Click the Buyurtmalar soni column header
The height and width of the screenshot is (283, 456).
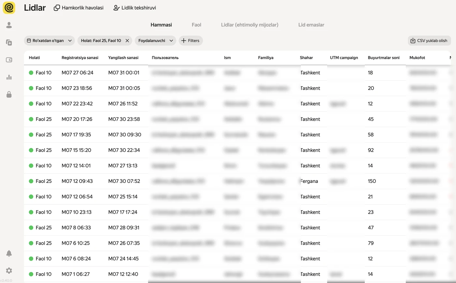pos(384,58)
